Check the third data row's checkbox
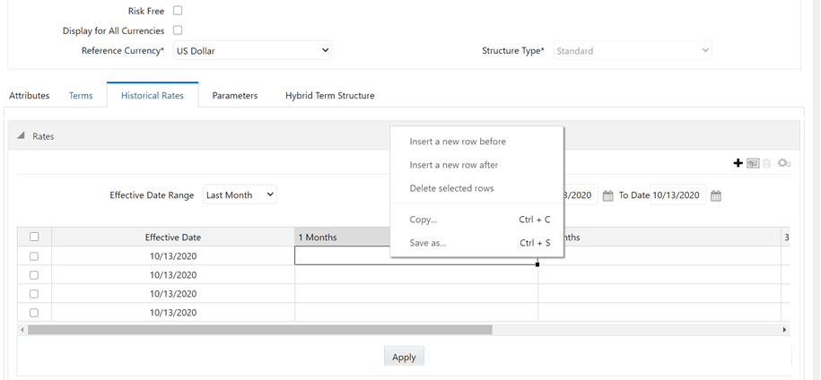821x380 pixels. coord(34,294)
